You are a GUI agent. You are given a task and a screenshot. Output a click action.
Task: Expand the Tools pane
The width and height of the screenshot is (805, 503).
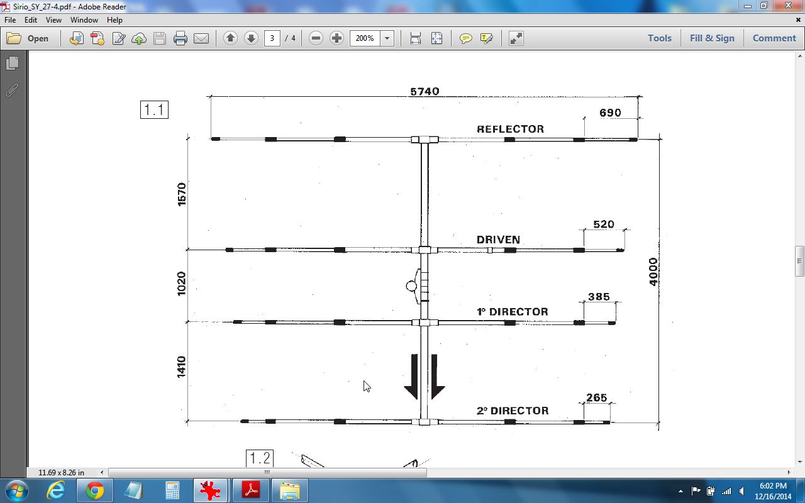(660, 38)
